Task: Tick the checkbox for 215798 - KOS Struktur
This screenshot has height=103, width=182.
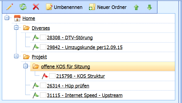Action: click(52, 76)
